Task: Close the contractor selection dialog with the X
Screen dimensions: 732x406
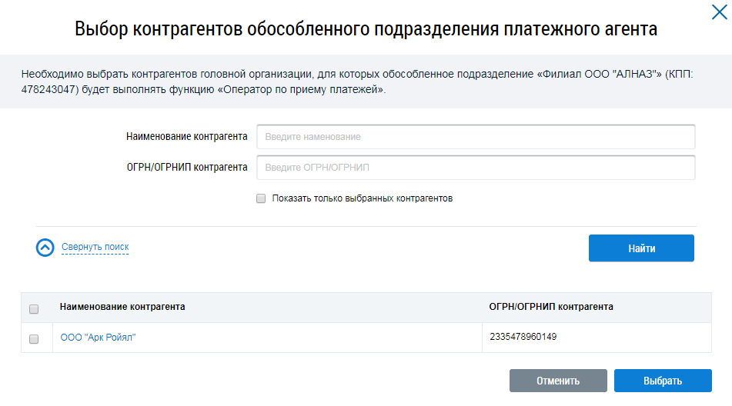Action: (719, 12)
